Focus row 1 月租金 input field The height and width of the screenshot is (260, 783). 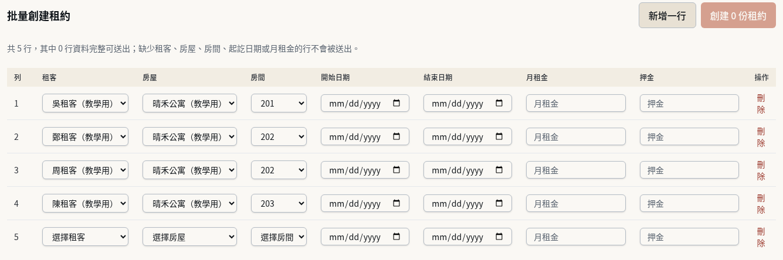point(576,103)
